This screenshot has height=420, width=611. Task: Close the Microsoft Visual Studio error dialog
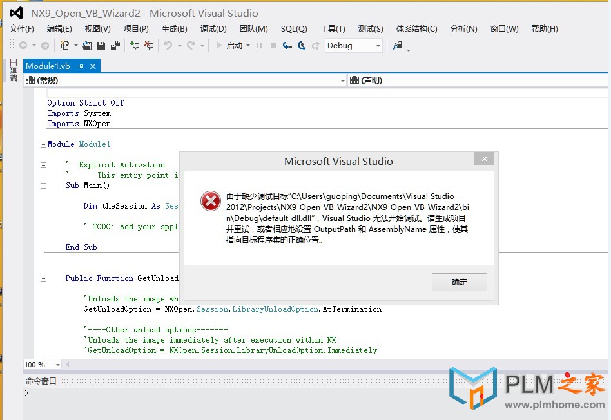coord(485,158)
